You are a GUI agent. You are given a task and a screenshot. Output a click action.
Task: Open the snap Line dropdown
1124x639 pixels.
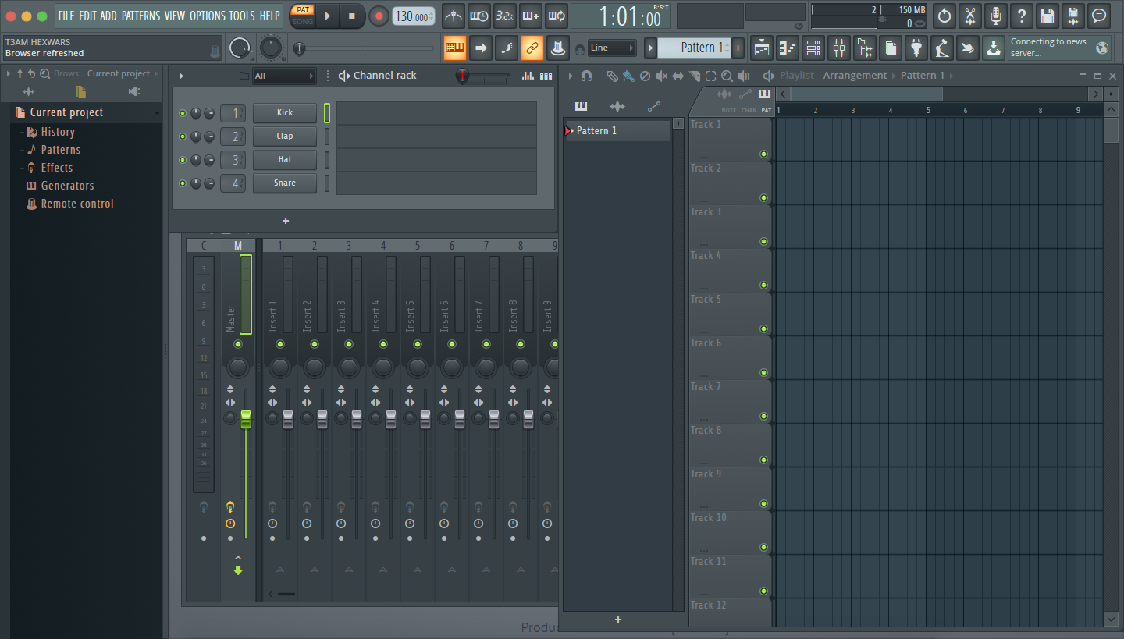click(612, 48)
